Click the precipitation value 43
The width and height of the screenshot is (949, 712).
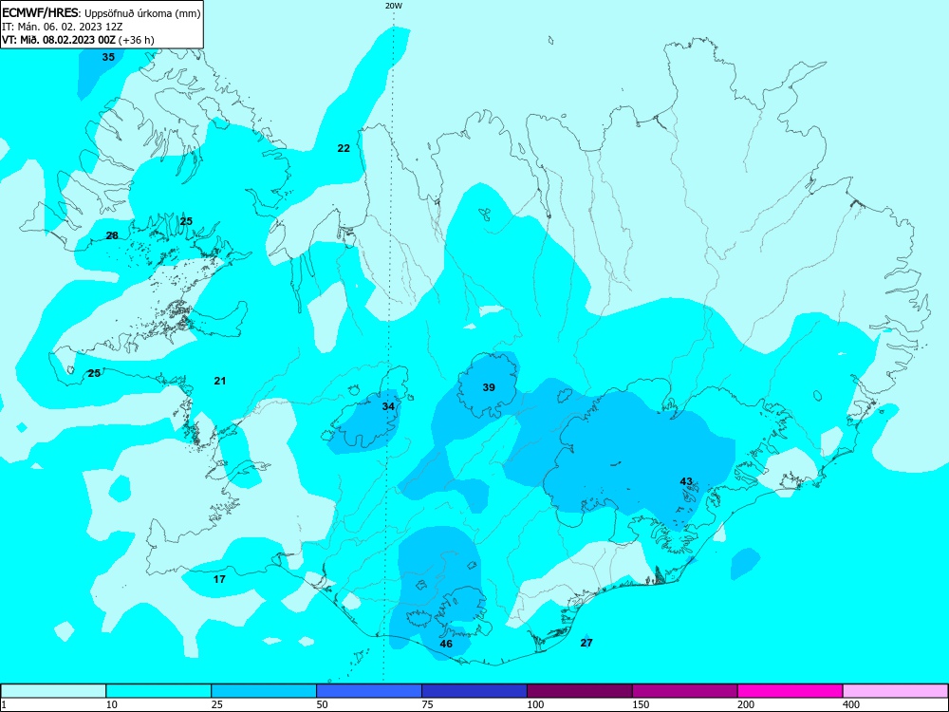[686, 481]
